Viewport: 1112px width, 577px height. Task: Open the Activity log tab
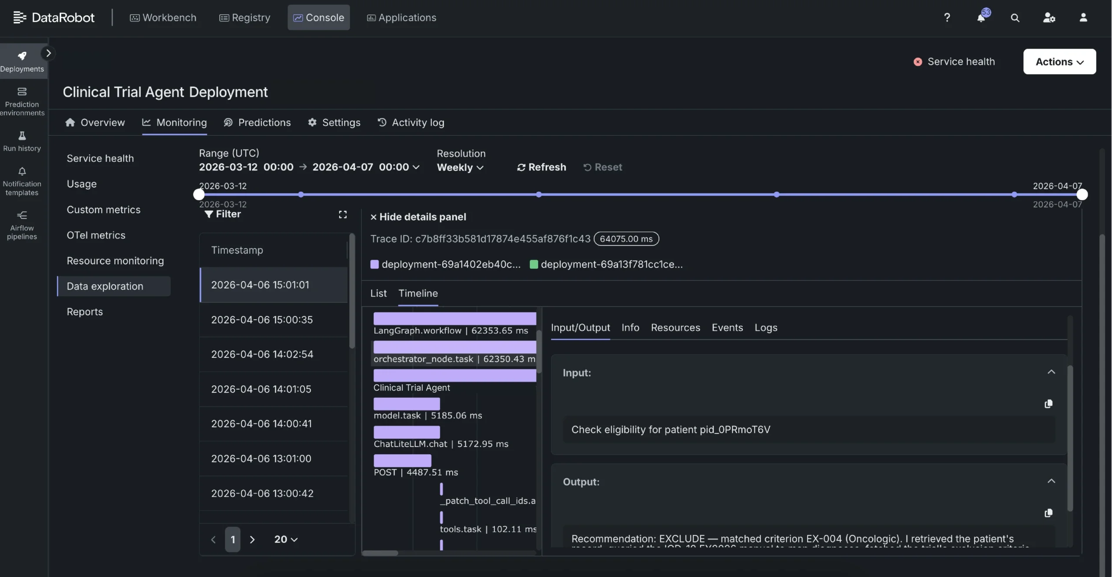pos(411,122)
